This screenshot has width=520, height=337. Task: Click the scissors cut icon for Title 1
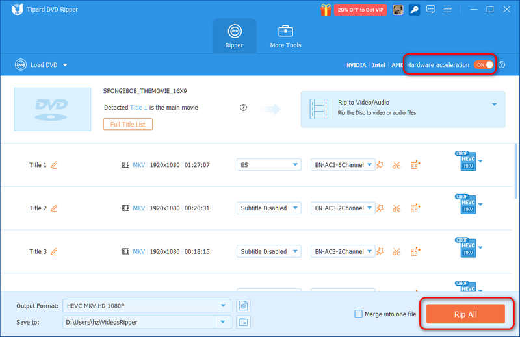click(x=396, y=165)
